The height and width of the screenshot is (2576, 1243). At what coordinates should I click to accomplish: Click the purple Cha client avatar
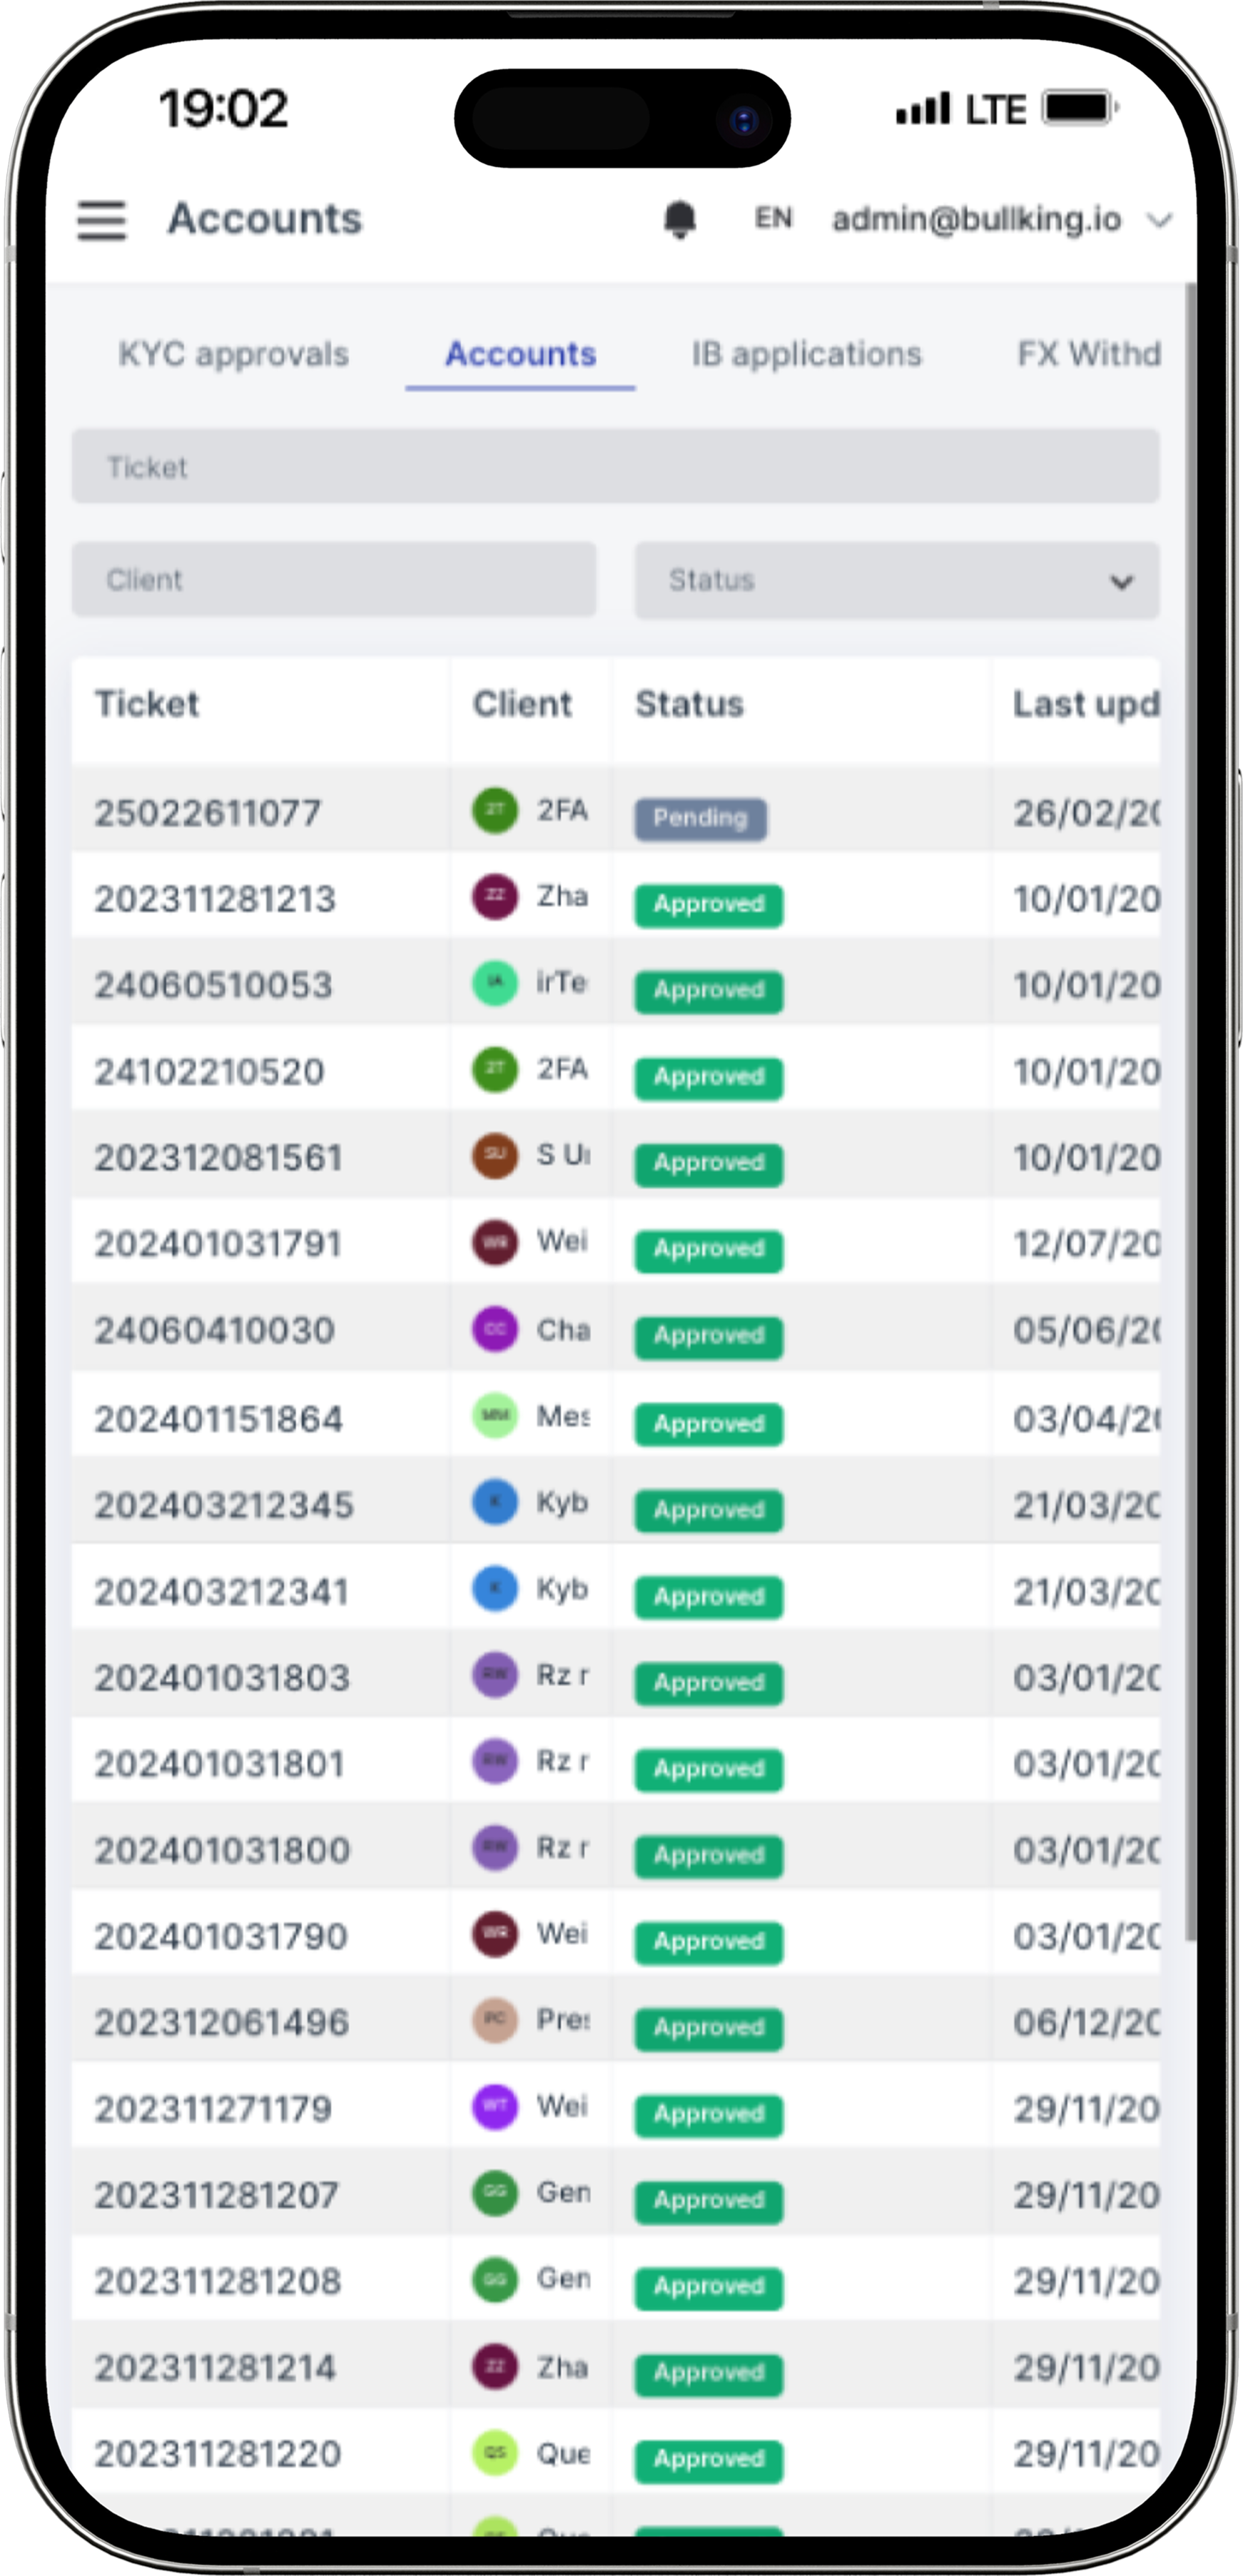495,1329
